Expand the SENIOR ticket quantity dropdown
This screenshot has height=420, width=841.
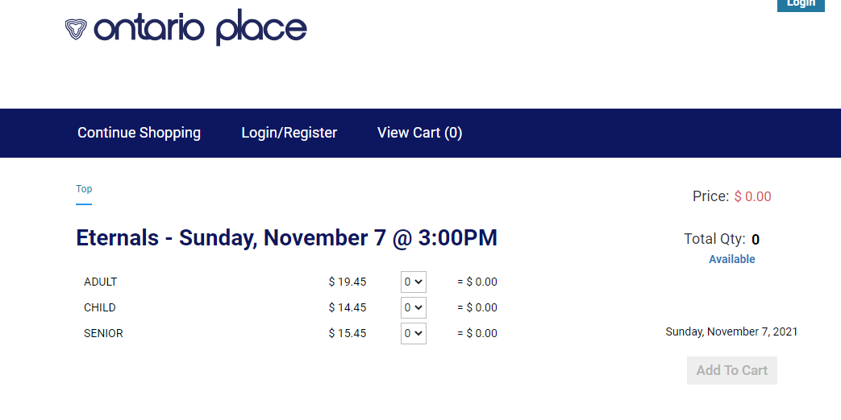pos(413,334)
